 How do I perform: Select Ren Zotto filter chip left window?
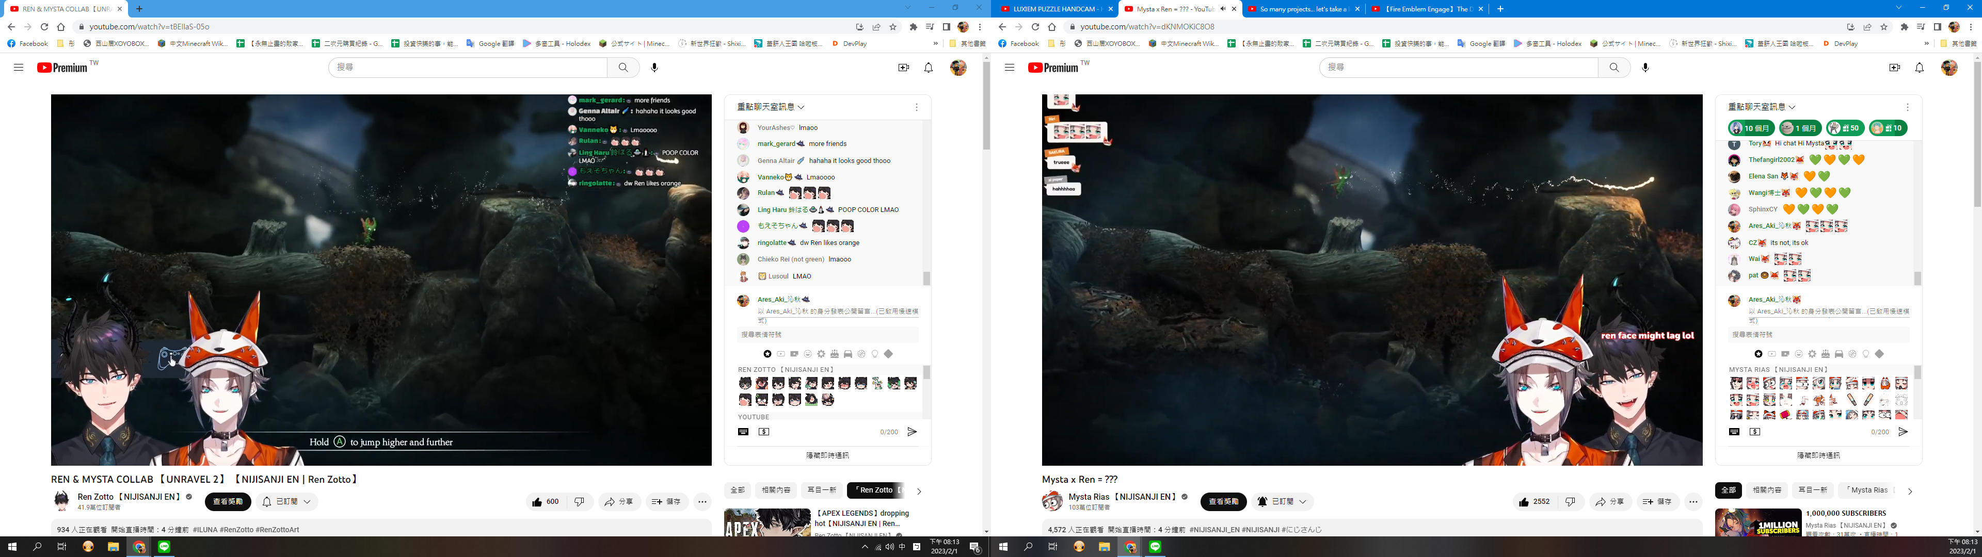coord(876,490)
